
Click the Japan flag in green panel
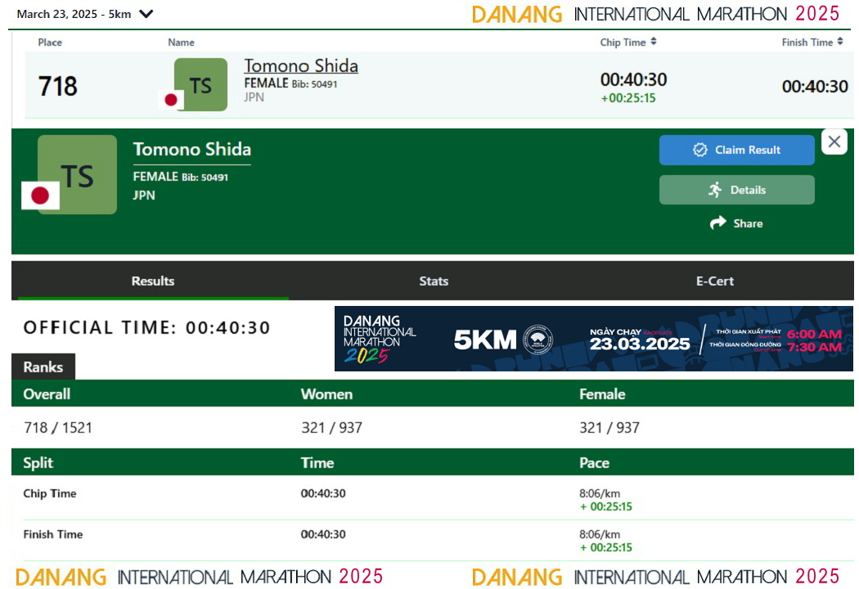(40, 195)
